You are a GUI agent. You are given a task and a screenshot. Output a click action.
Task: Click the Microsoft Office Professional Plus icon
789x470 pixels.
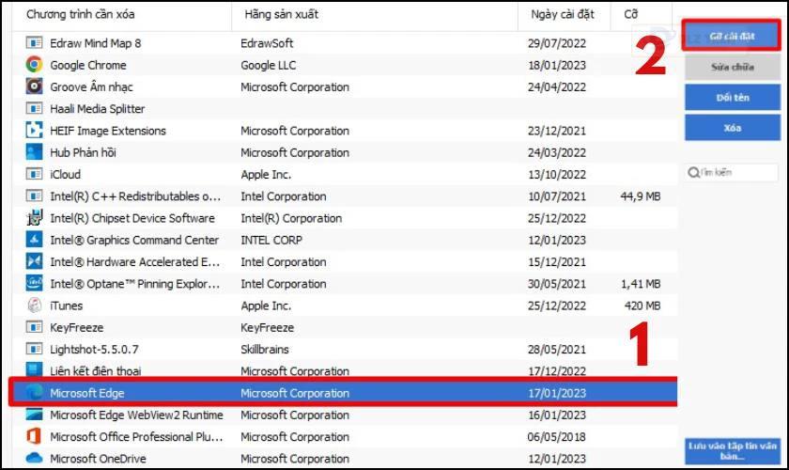pos(34,436)
